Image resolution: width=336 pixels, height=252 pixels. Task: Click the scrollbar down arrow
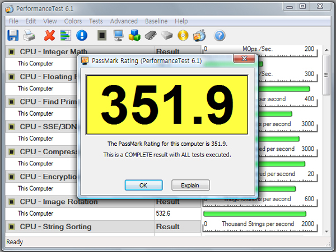pyautogui.click(x=326, y=231)
